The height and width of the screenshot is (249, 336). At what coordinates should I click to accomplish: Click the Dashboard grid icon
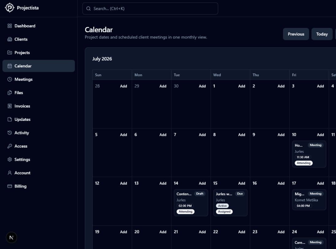coord(10,26)
